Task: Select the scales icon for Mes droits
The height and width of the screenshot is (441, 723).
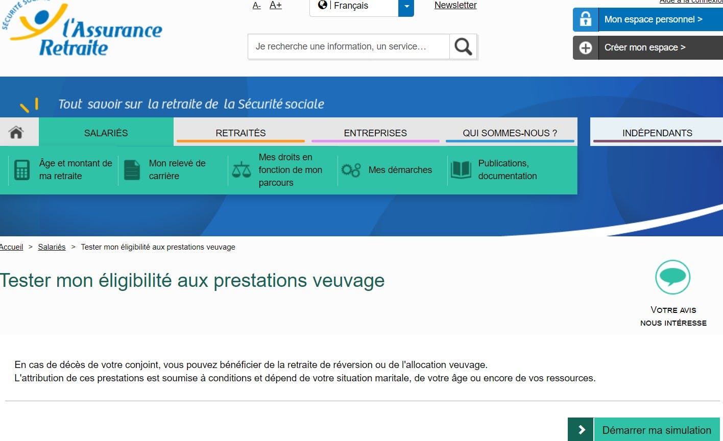Action: [x=242, y=170]
